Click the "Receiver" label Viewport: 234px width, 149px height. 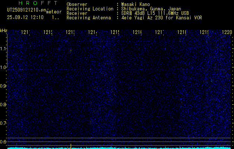tap(77, 13)
